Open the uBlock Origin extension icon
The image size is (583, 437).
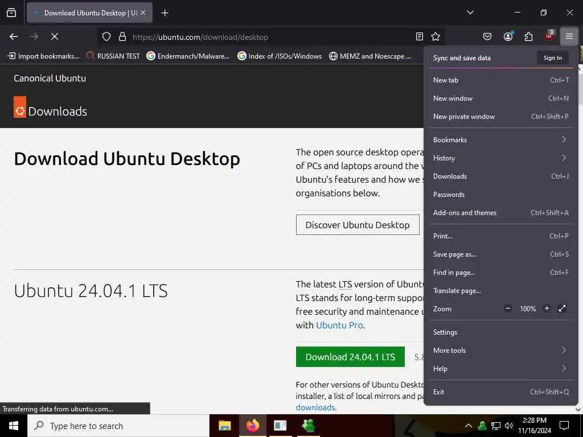click(549, 36)
